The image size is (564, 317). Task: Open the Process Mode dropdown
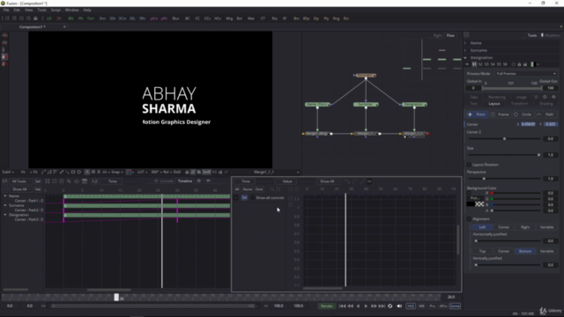click(525, 74)
